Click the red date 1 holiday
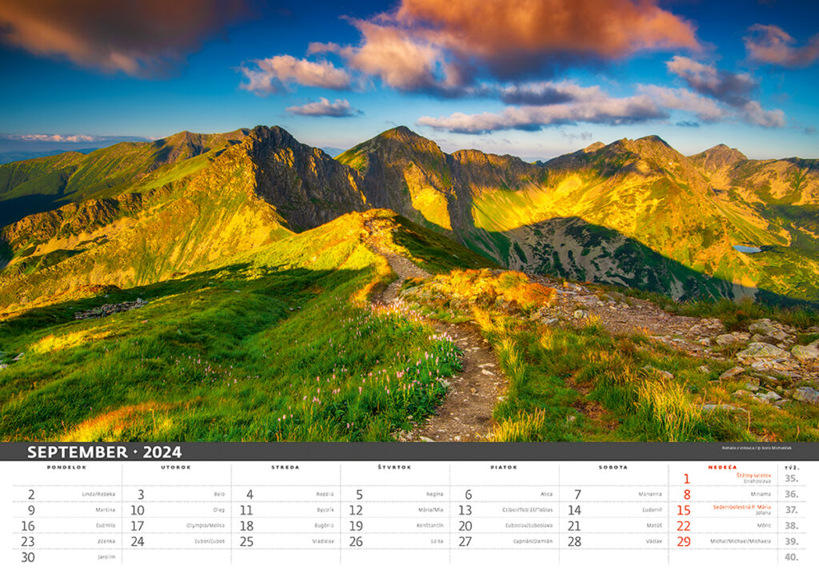This screenshot has width=819, height=573. [x=685, y=479]
